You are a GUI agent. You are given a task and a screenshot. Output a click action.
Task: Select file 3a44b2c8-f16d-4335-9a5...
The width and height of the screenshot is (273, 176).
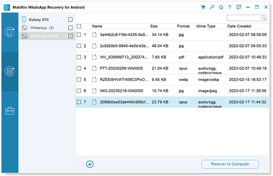tap(124, 35)
